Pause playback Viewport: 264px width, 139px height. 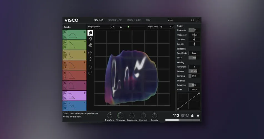(198, 116)
